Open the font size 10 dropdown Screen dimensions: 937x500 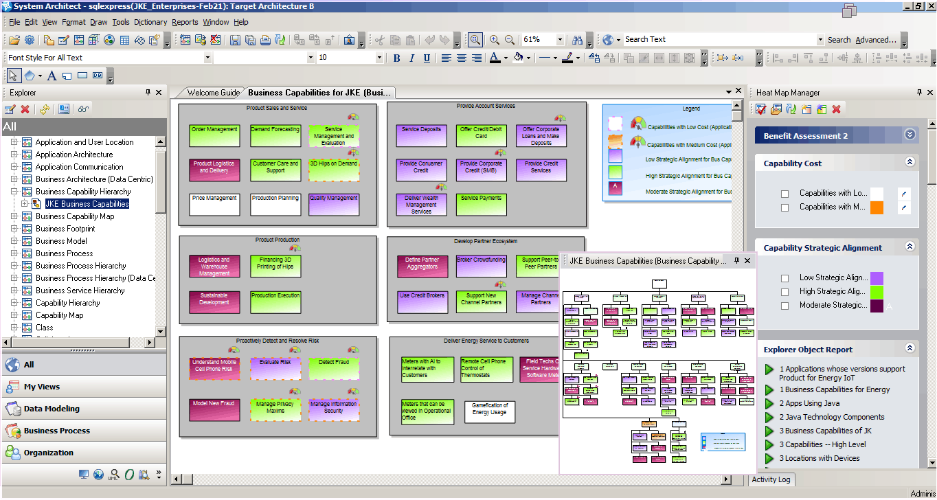pos(379,58)
